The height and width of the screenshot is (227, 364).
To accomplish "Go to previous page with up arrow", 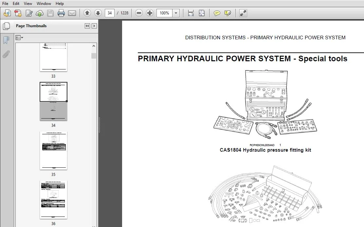I will (87, 13).
